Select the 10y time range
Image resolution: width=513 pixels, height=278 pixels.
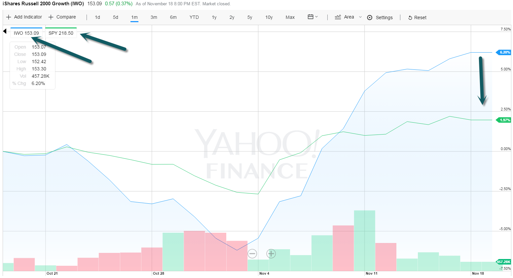269,18
